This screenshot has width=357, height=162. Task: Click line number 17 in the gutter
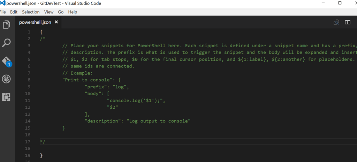tap(28, 142)
